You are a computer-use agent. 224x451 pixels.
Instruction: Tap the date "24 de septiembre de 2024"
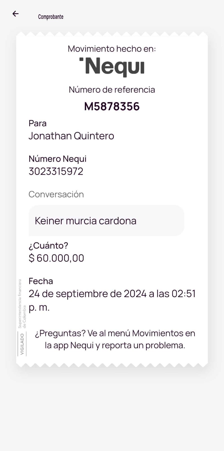(87, 294)
